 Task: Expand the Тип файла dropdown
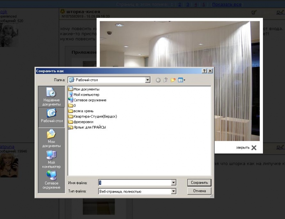(173, 192)
